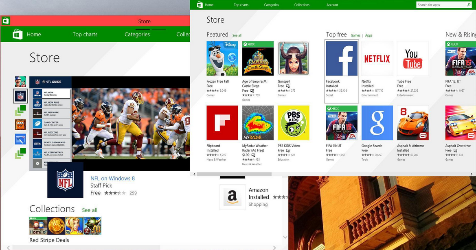
Task: Open the Google Search app tile
Action: click(x=377, y=123)
